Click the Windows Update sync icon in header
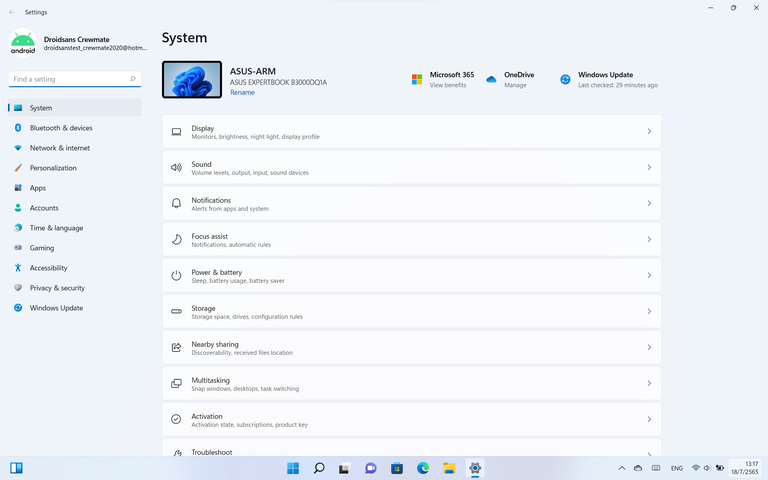The width and height of the screenshot is (768, 480). pos(565,79)
